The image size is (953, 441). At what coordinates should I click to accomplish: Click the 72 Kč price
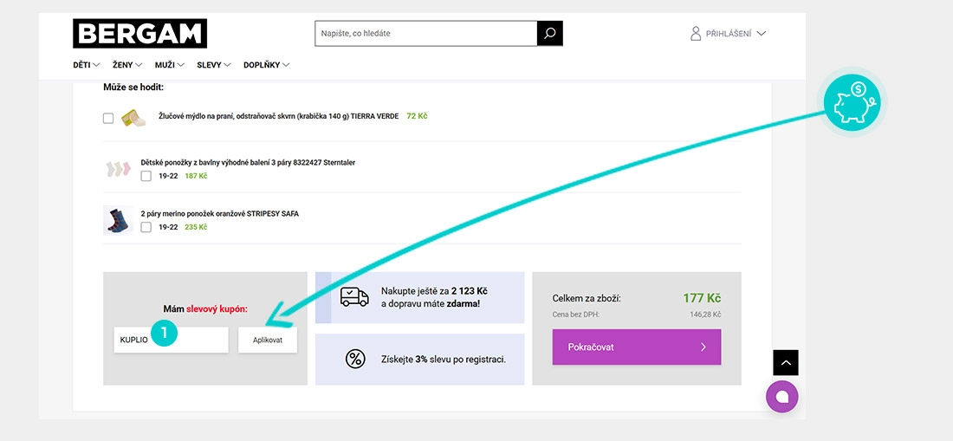coord(417,115)
